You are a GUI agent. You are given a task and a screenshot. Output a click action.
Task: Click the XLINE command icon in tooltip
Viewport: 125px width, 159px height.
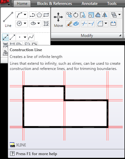point(12,145)
